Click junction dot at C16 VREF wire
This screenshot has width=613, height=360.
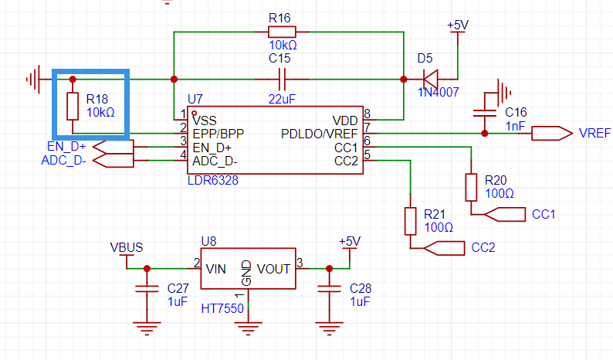pos(484,134)
